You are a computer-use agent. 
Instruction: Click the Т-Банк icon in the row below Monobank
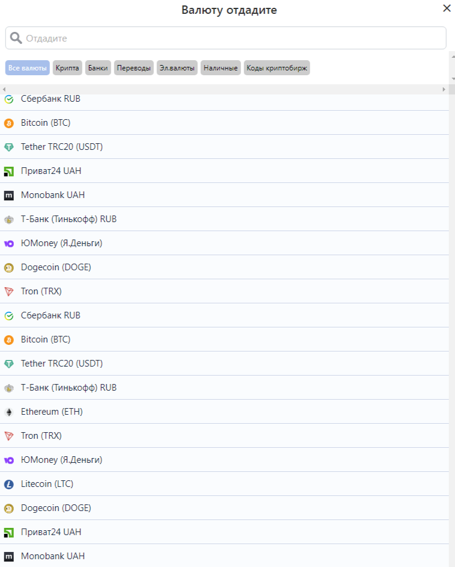coord(9,220)
